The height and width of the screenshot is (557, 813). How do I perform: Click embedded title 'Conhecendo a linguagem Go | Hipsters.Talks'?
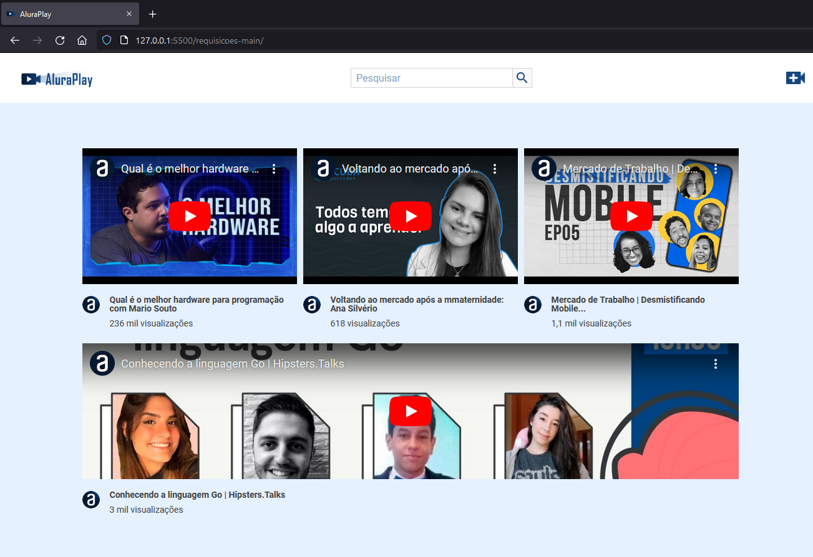233,364
